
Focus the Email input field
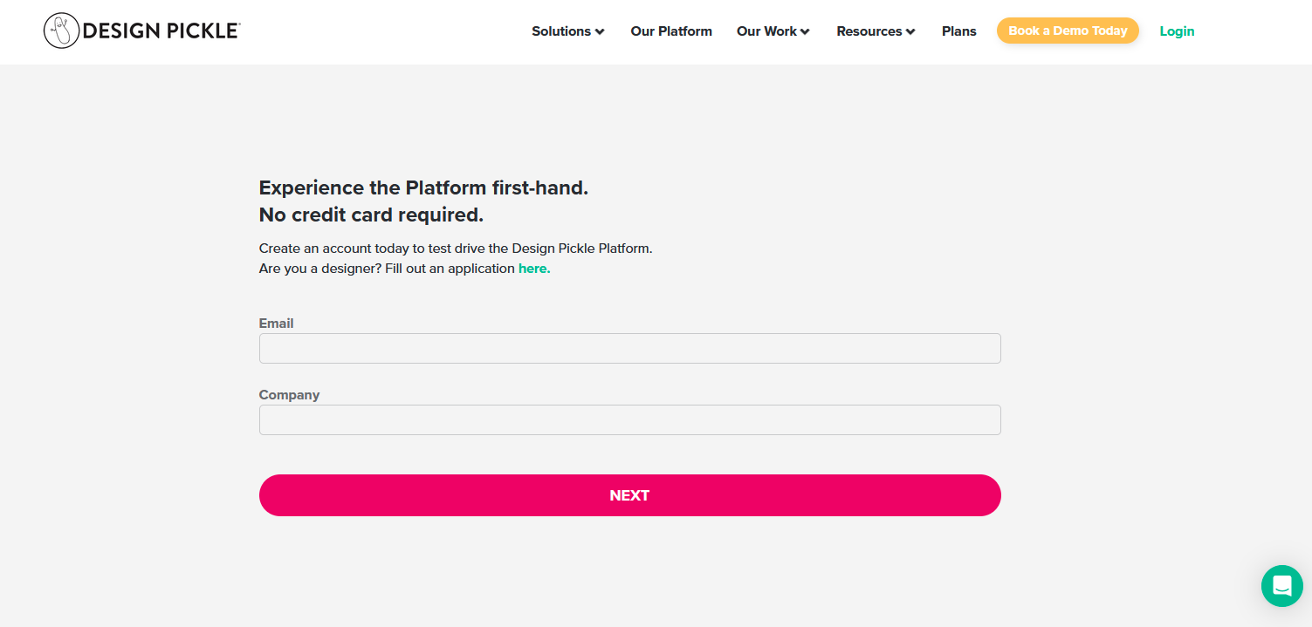click(x=629, y=348)
